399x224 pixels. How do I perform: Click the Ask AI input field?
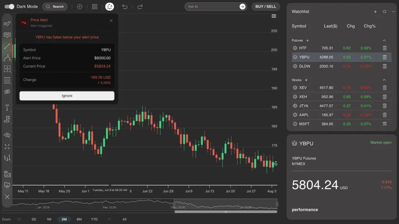[210, 6]
